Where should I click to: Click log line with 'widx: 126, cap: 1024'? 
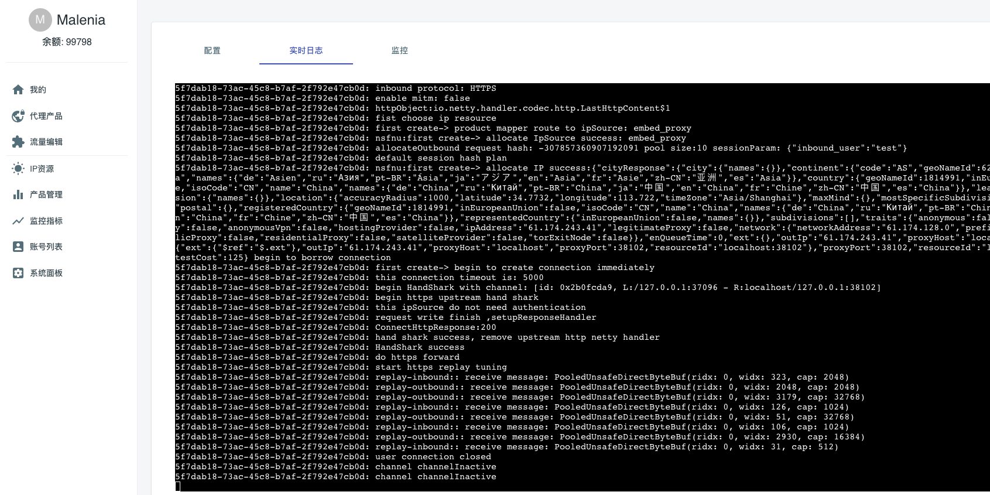coord(512,407)
